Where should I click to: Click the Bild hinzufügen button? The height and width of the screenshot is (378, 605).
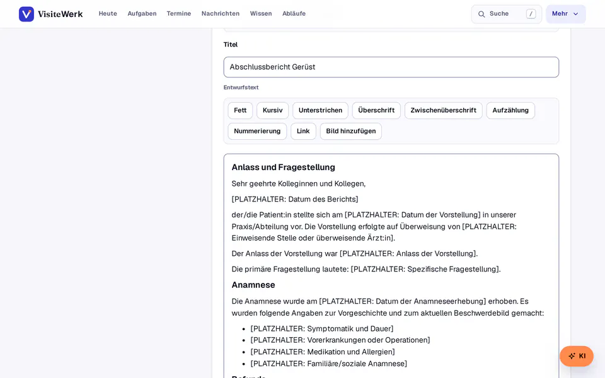point(351,131)
